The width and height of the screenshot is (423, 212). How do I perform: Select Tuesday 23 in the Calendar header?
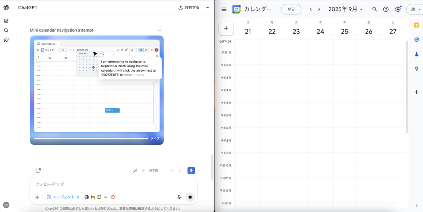point(296,32)
